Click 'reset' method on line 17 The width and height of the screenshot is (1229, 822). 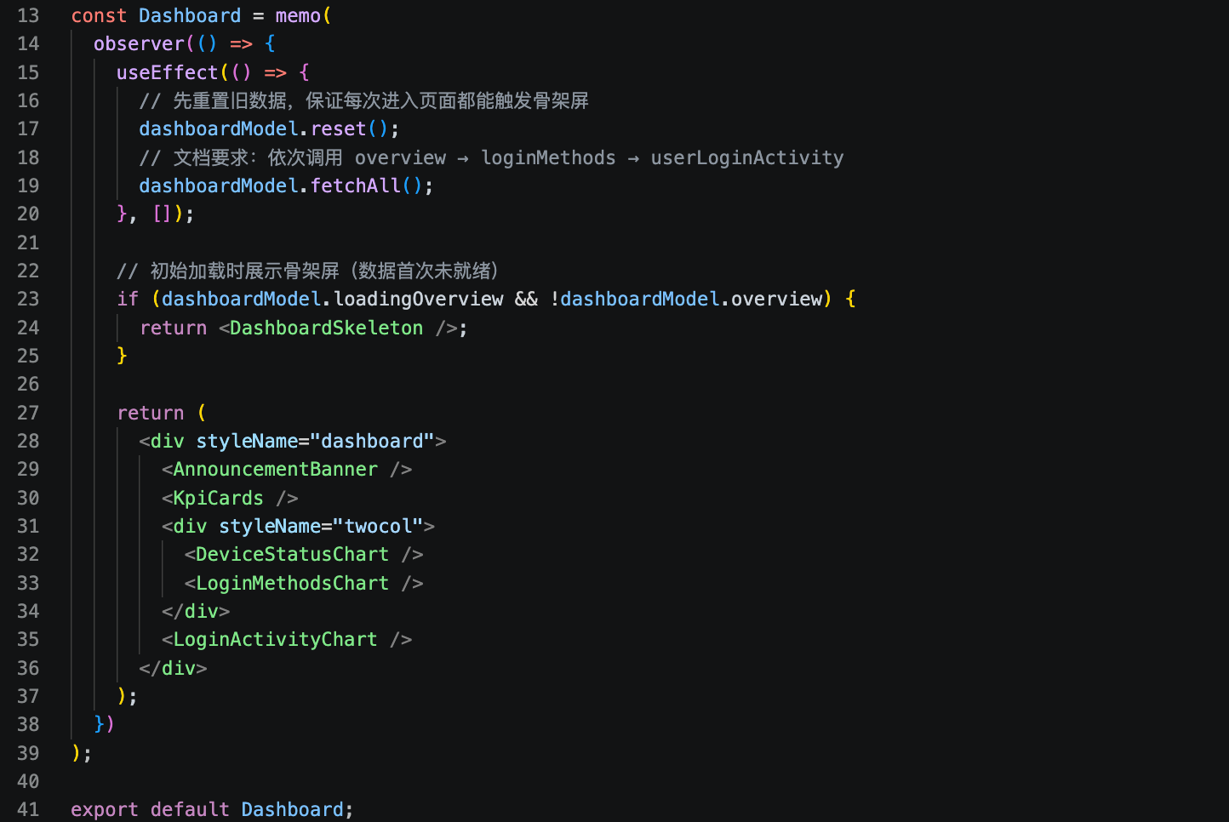tap(338, 128)
